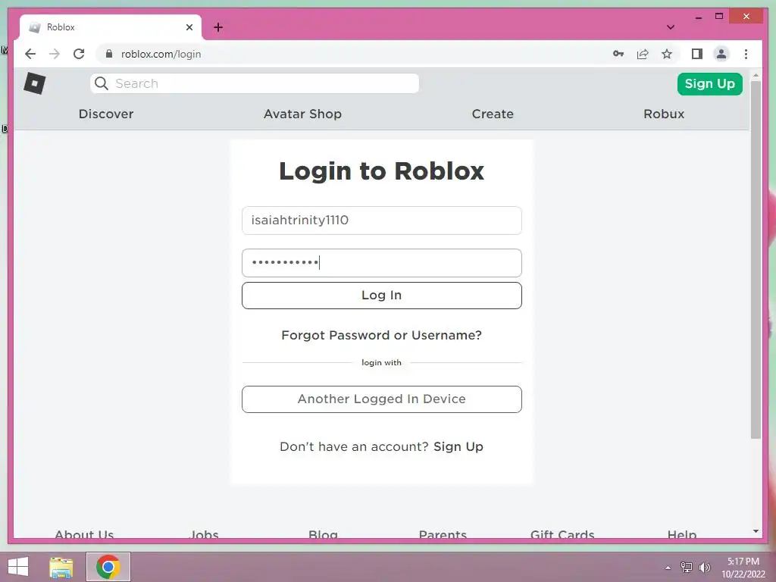Minimize the Chrome window
The image size is (776, 582).
pyautogui.click(x=698, y=17)
